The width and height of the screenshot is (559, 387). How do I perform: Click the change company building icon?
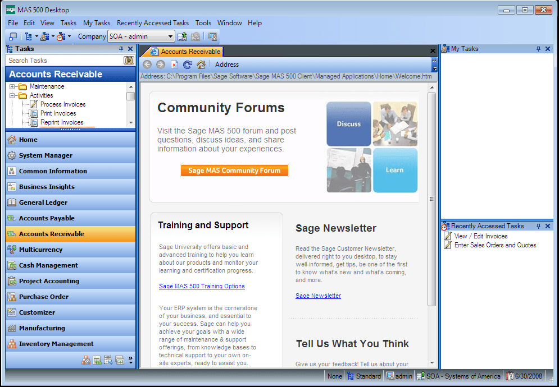tap(182, 36)
